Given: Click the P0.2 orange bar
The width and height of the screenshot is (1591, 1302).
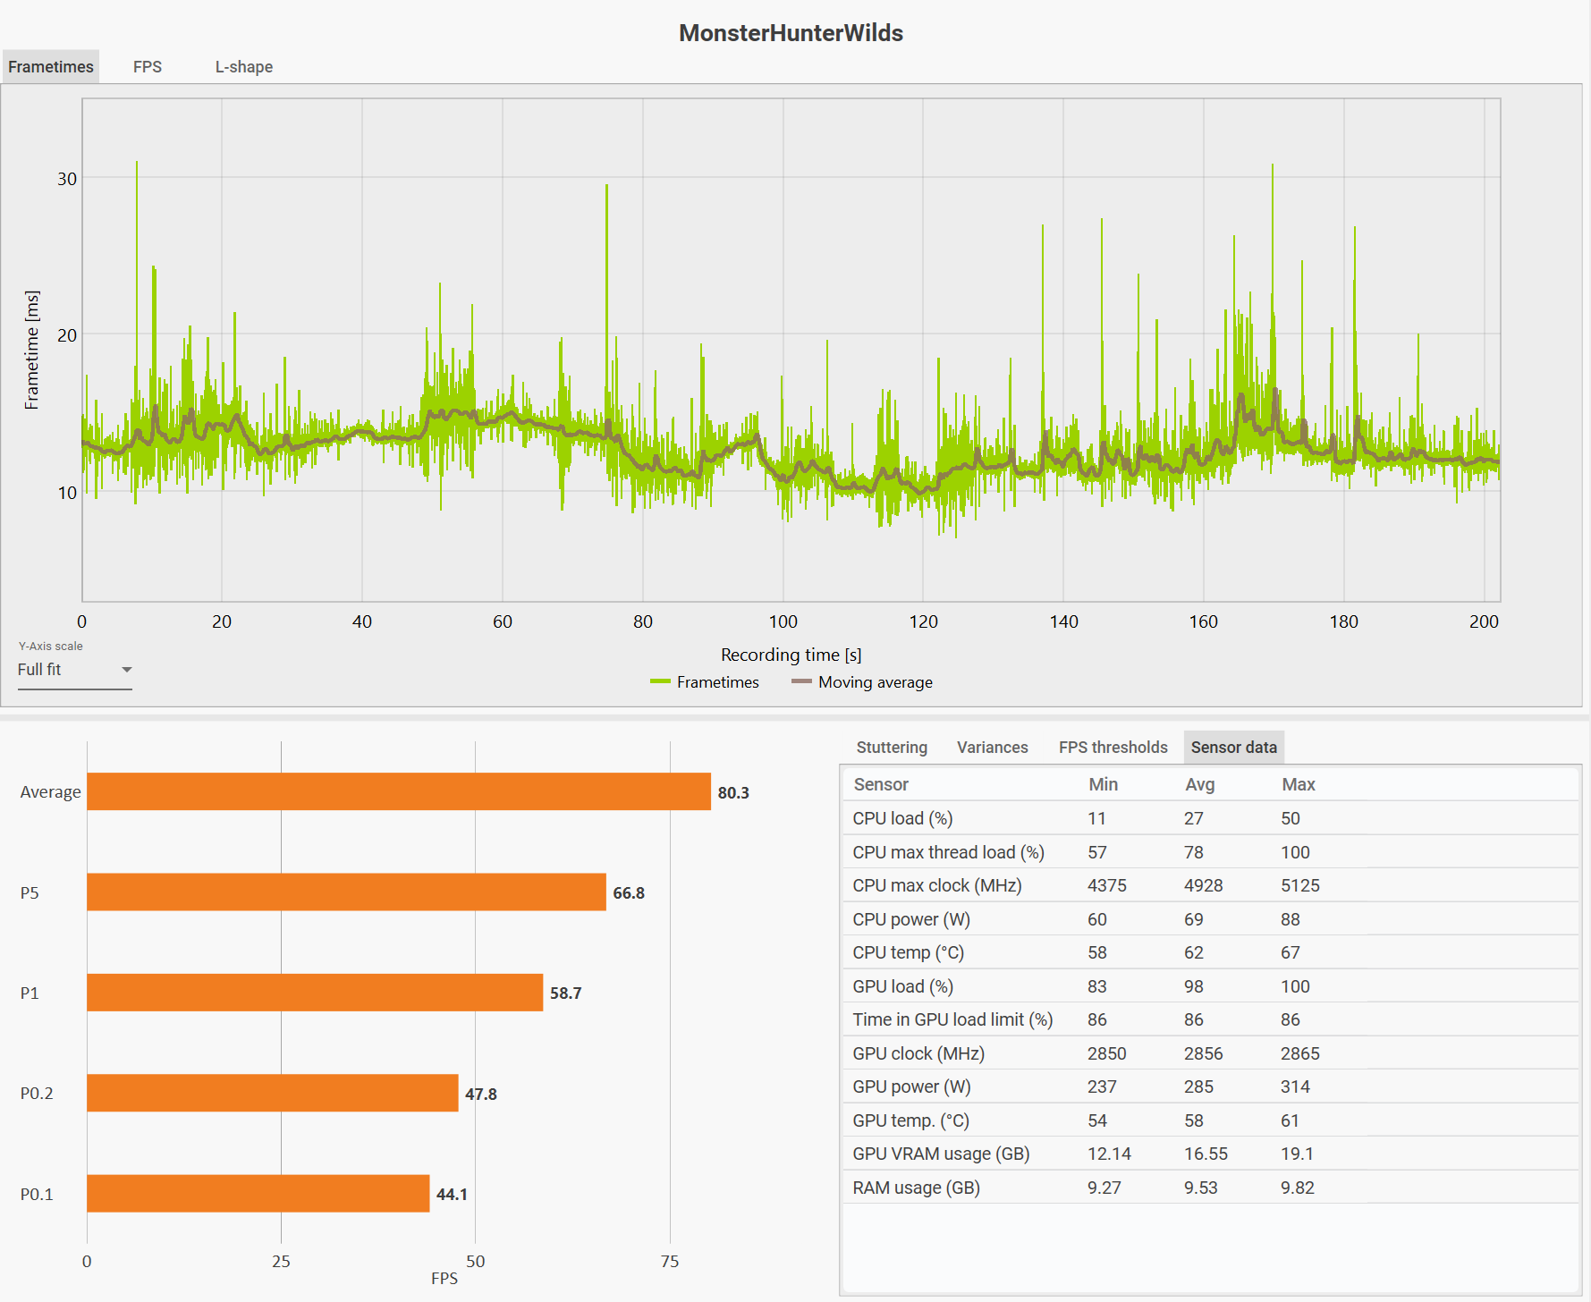Looking at the screenshot, I should point(273,1093).
